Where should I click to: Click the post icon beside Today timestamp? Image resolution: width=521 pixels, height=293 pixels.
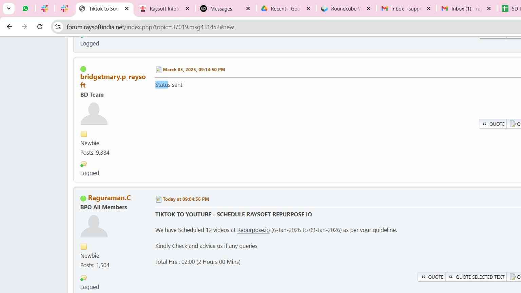click(x=158, y=199)
